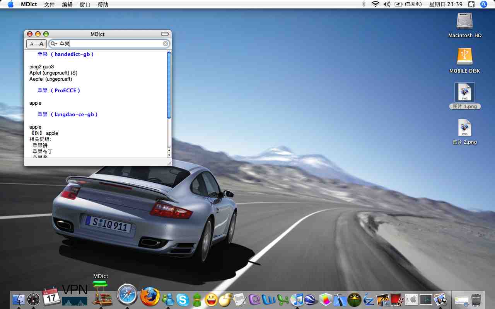Open the 文件 menu
This screenshot has width=495, height=309.
click(x=49, y=5)
